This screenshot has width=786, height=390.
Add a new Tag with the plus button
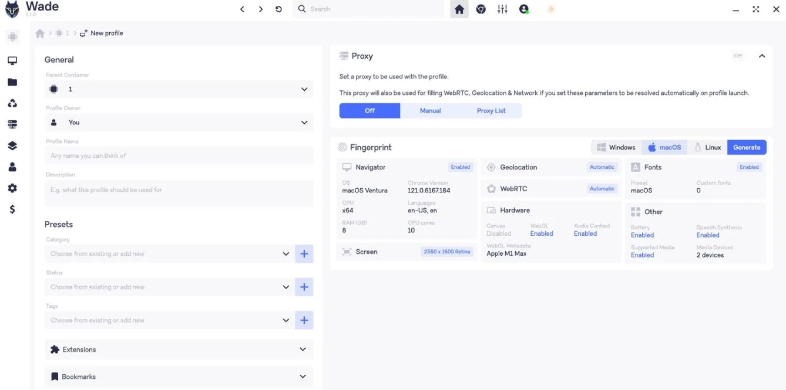(304, 321)
